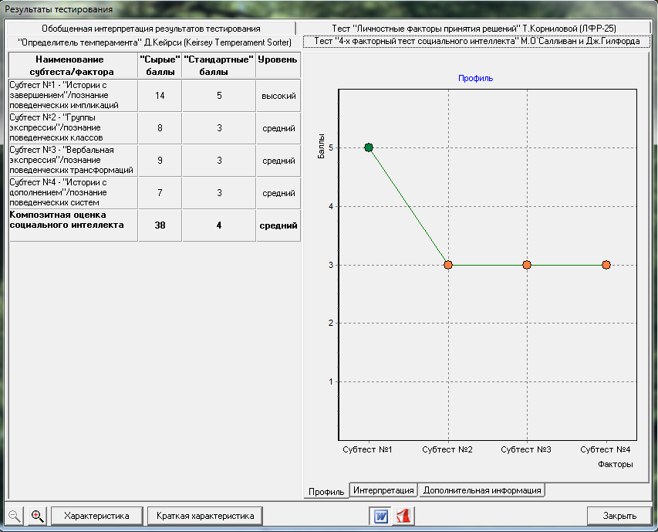Click the Уровень column header
This screenshot has width=658, height=532.
[x=278, y=65]
